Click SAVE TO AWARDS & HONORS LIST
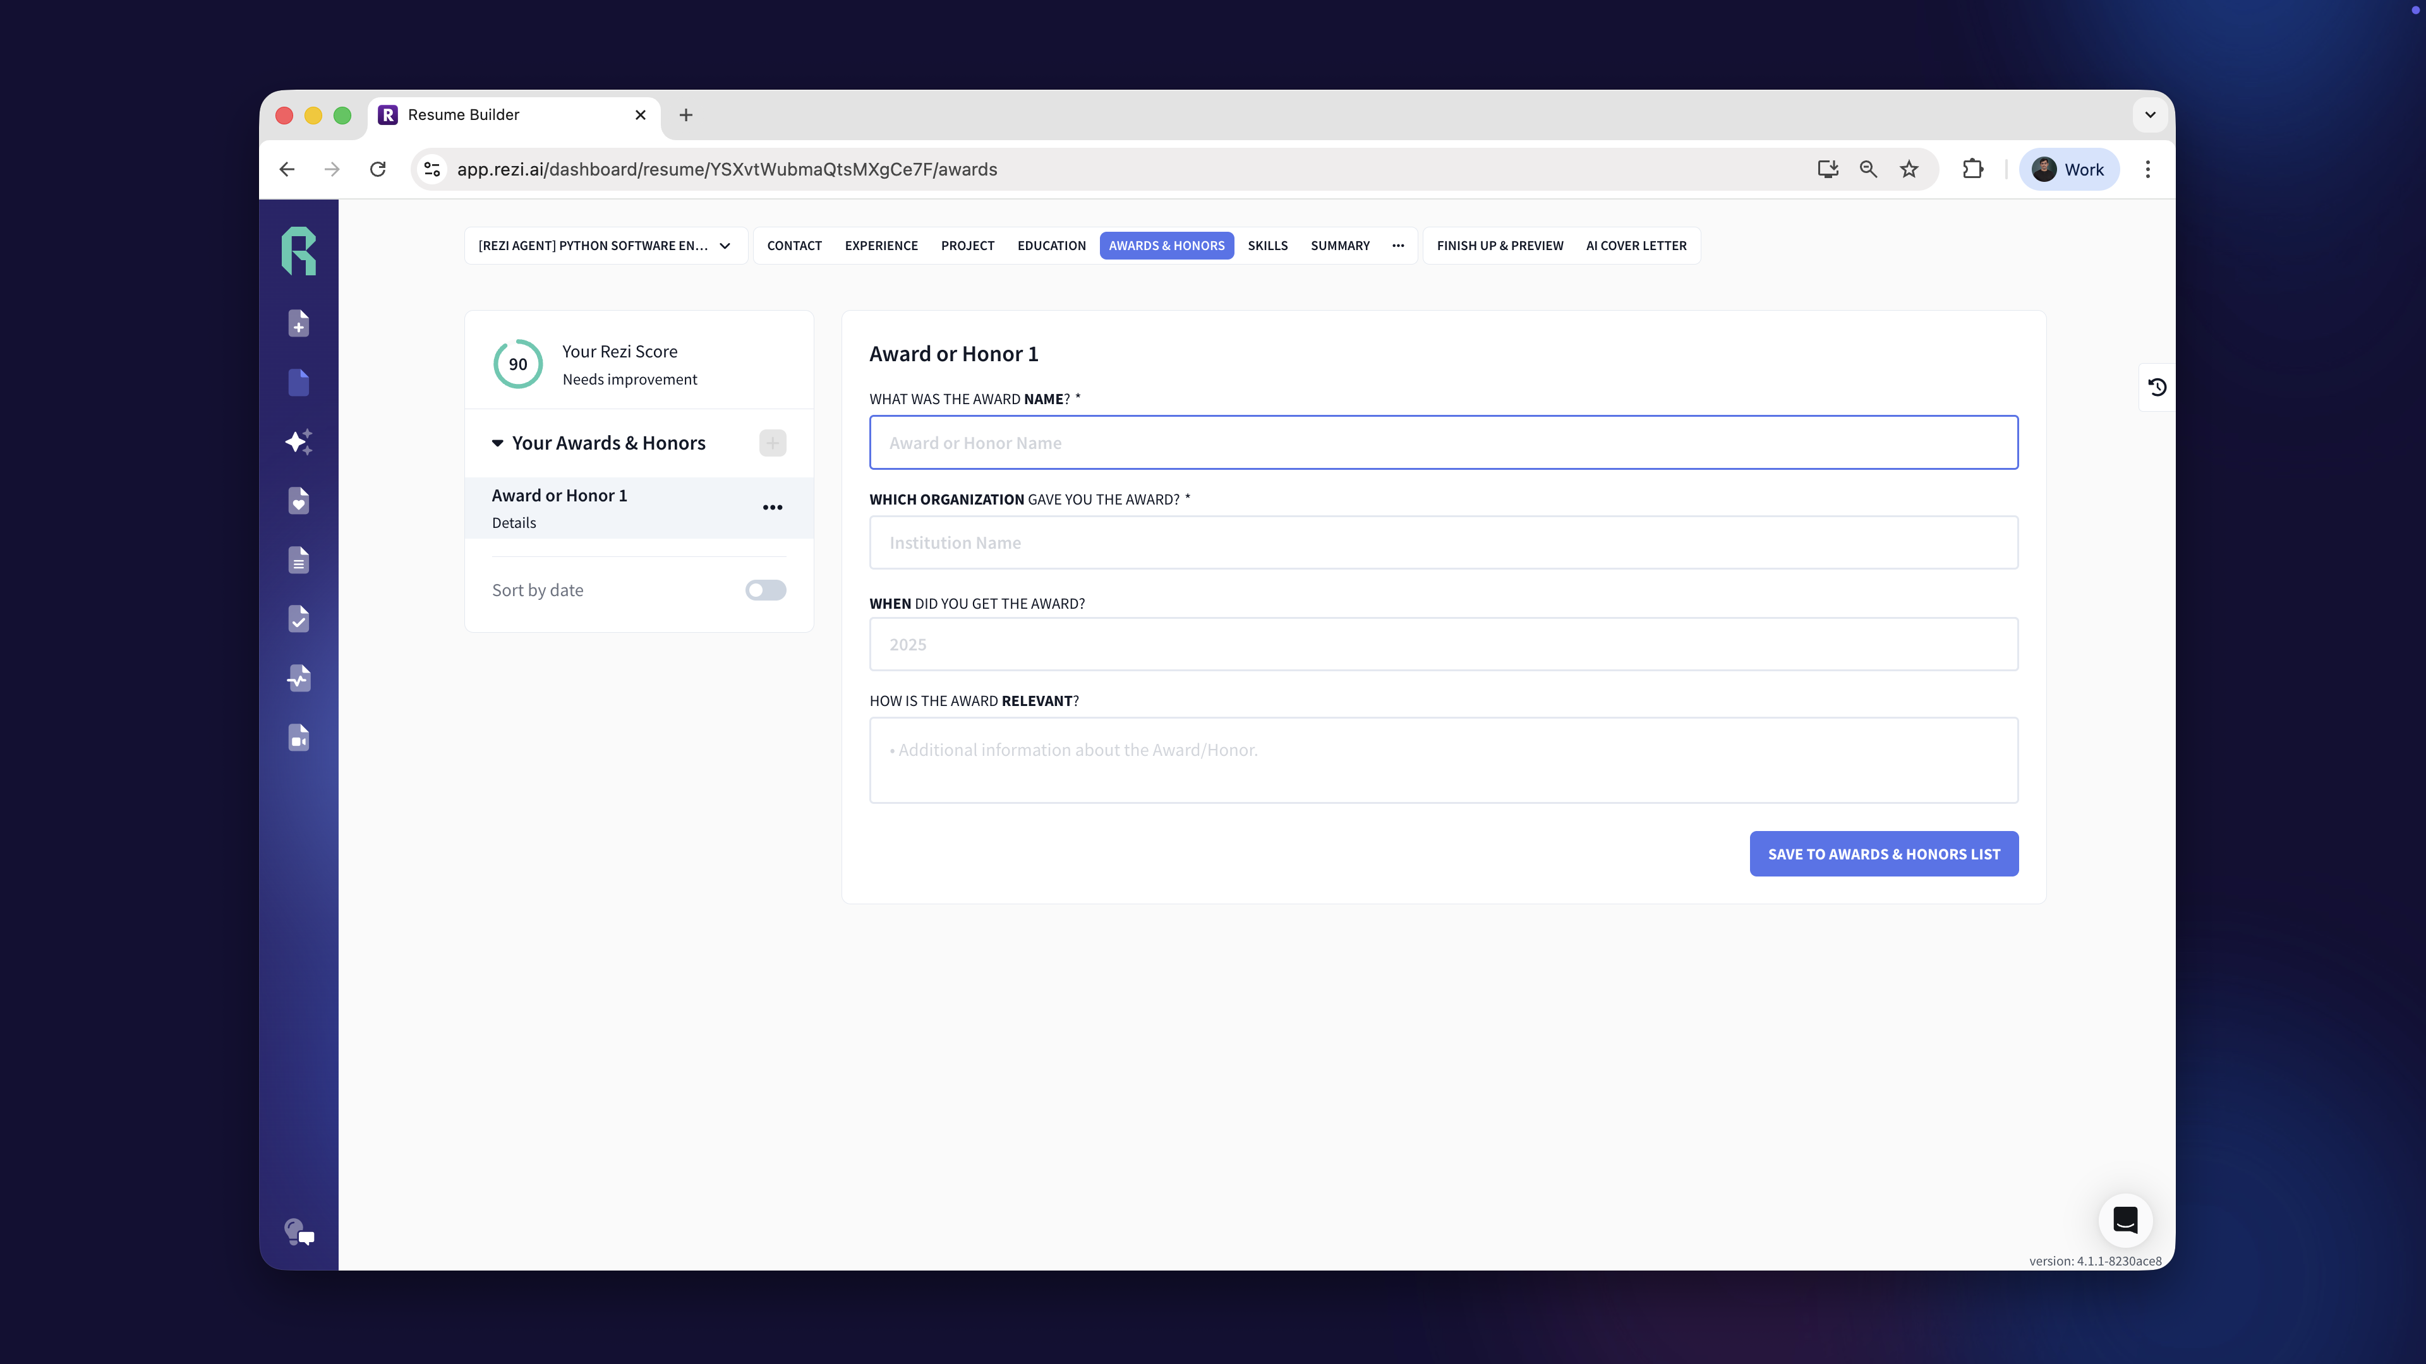Screen dimensions: 2426x1364 tap(1883, 853)
